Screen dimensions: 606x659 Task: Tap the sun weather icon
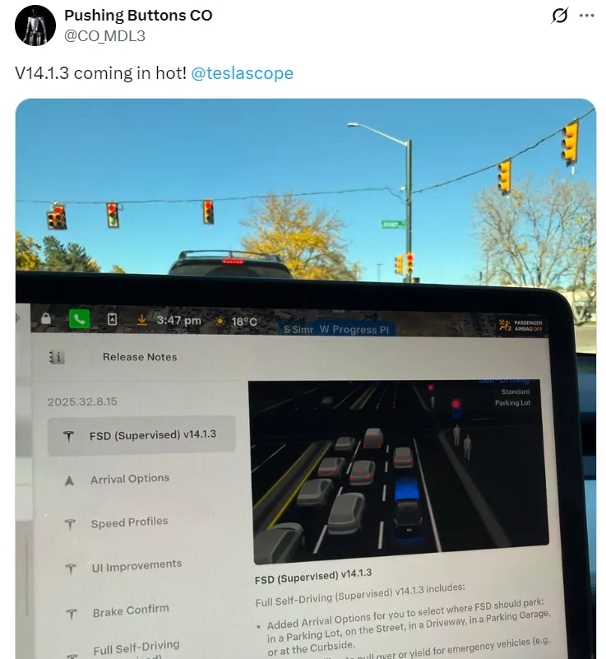[220, 321]
